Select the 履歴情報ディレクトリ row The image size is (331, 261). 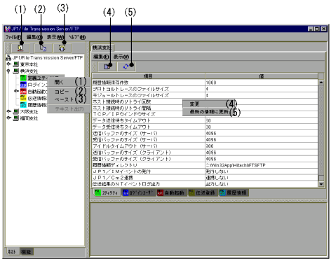click(205, 165)
